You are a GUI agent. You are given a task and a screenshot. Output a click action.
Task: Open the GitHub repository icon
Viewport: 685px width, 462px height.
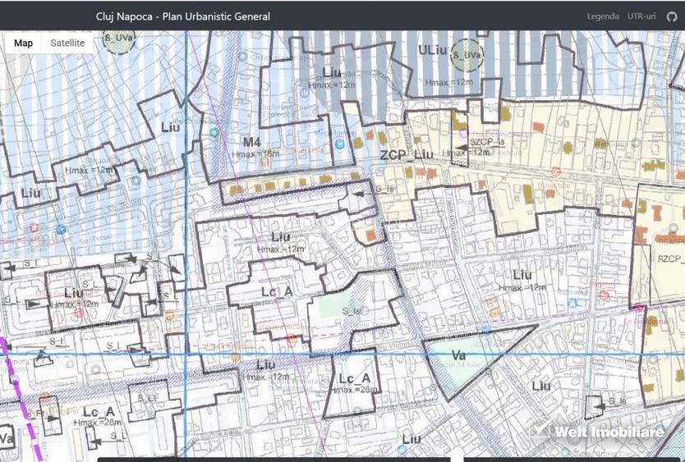click(672, 16)
